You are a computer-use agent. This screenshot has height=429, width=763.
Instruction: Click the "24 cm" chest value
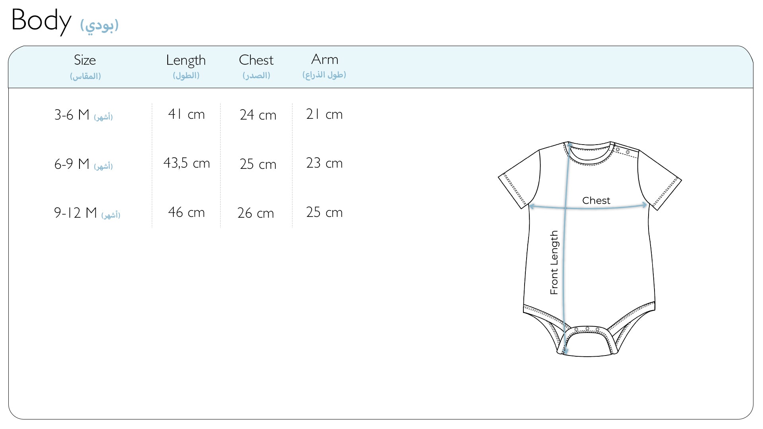(x=258, y=115)
